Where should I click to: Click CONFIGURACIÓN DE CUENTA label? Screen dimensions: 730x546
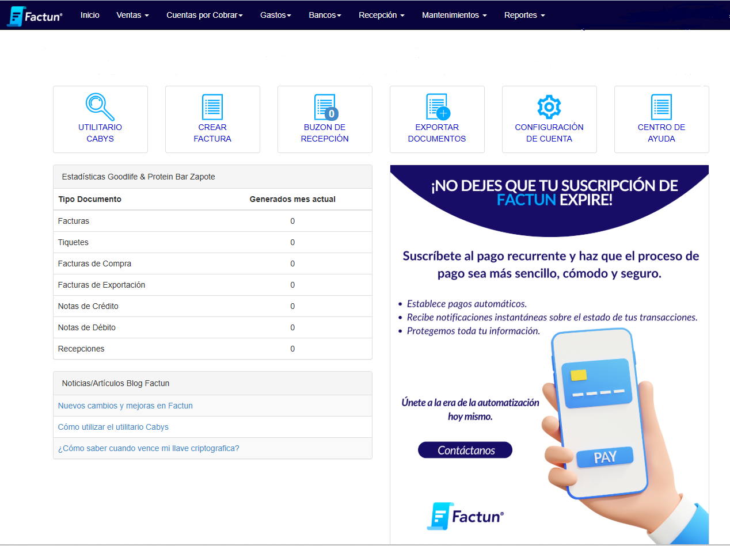point(549,133)
